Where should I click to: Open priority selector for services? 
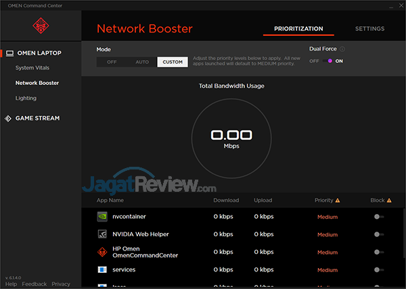(328, 269)
